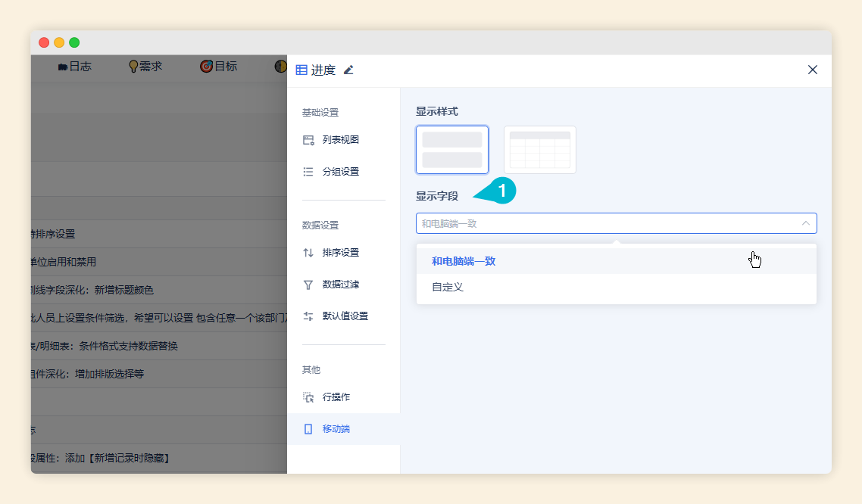Open 列表视图 settings

340,140
